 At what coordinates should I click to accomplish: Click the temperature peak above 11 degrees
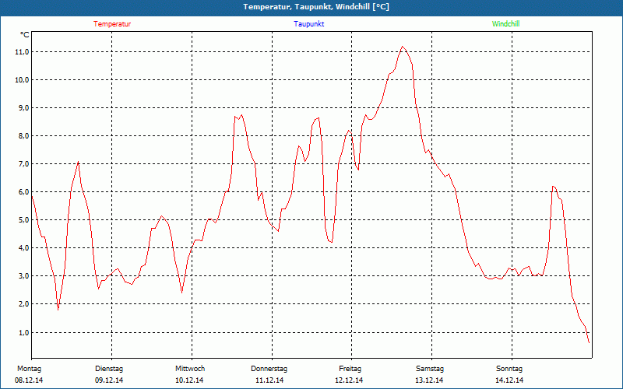(402, 47)
